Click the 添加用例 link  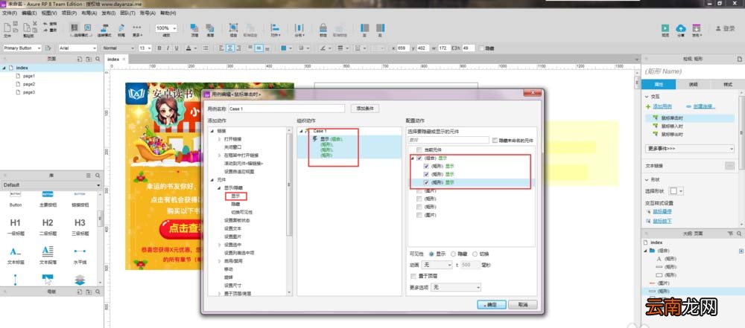coord(661,107)
